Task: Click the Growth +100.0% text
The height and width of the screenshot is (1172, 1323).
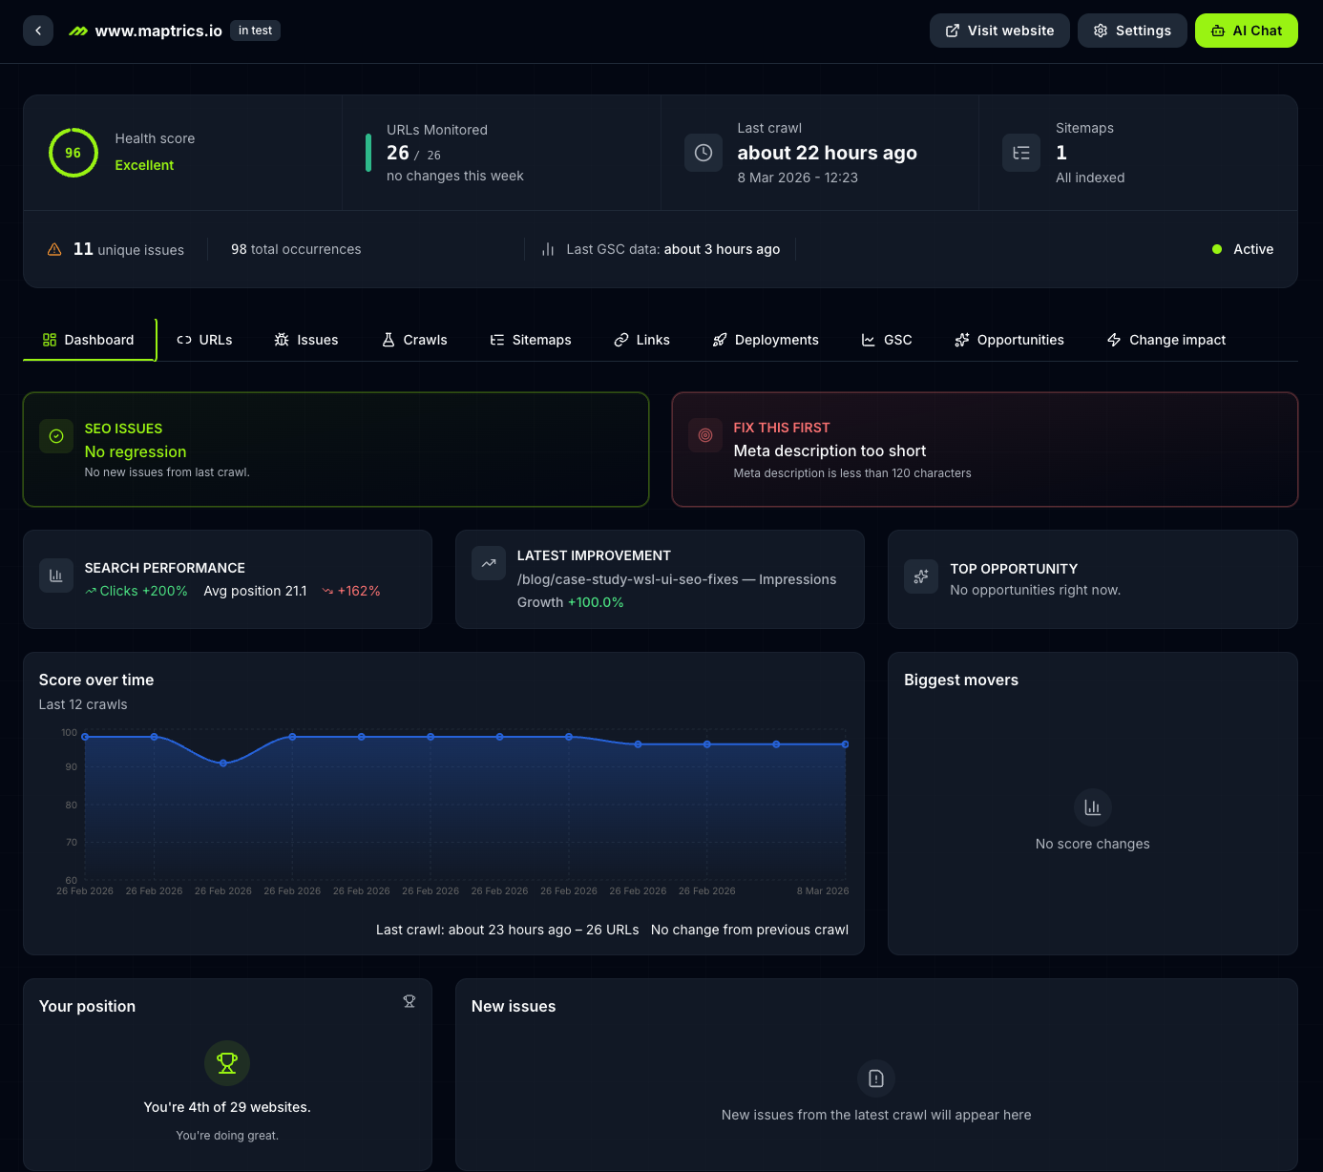Action: pyautogui.click(x=570, y=602)
